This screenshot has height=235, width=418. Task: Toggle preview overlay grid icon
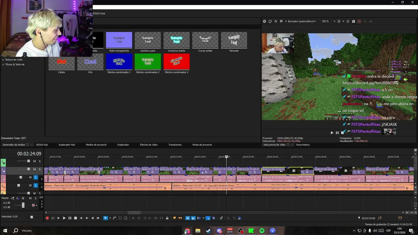(339, 21)
